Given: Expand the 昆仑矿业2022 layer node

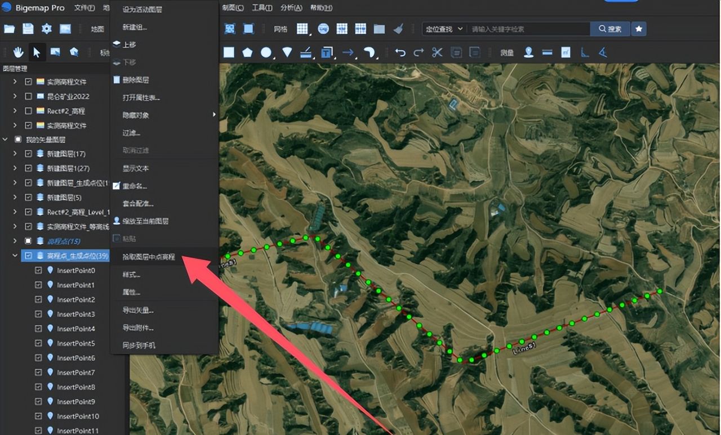Looking at the screenshot, I should (15, 96).
